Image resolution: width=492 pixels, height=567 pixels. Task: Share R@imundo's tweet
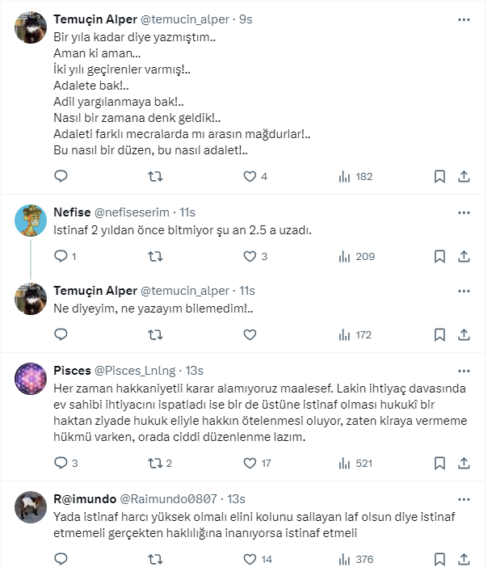point(464,559)
